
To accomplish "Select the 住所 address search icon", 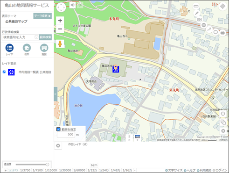I will [27, 48].
